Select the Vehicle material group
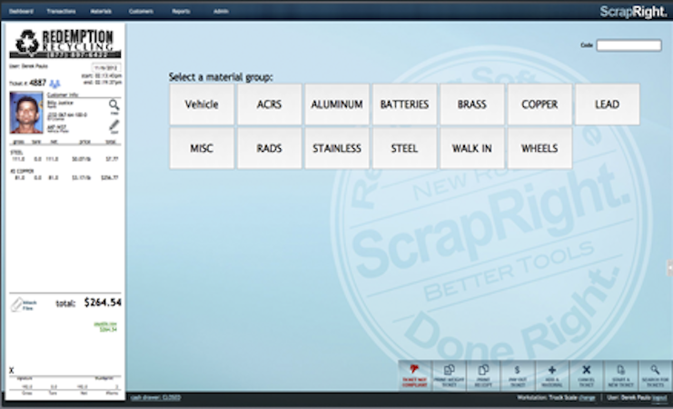This screenshot has height=409, width=673. [x=202, y=105]
